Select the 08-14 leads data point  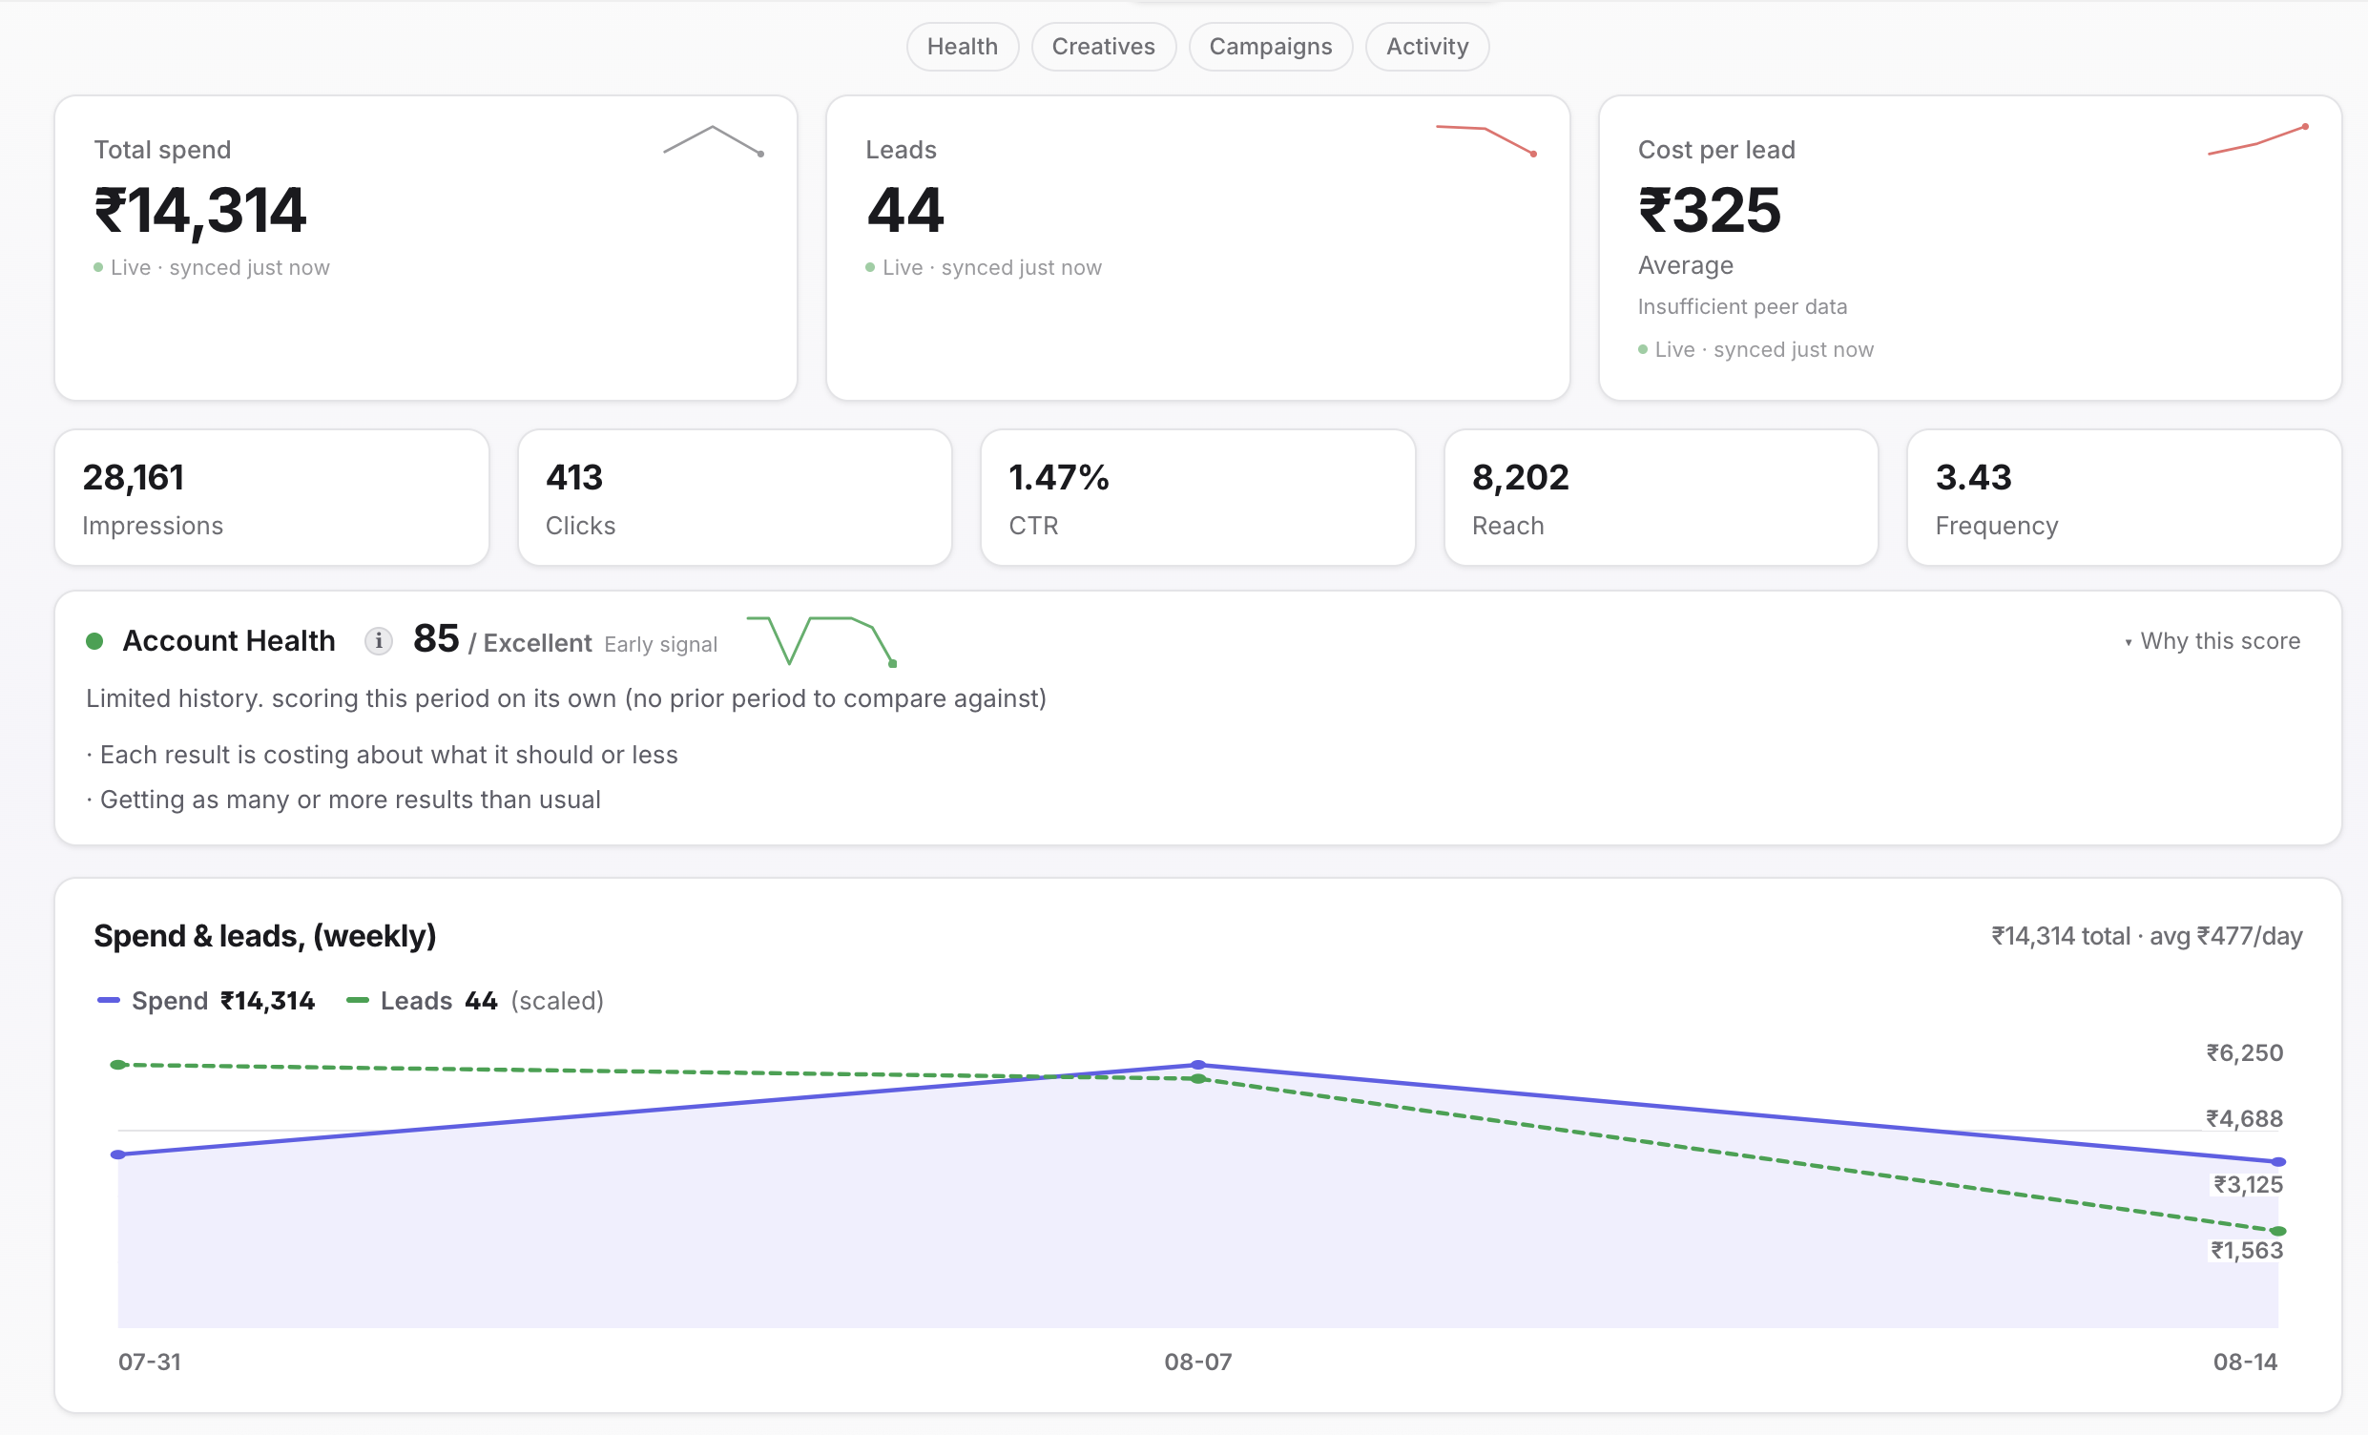2277,1231
